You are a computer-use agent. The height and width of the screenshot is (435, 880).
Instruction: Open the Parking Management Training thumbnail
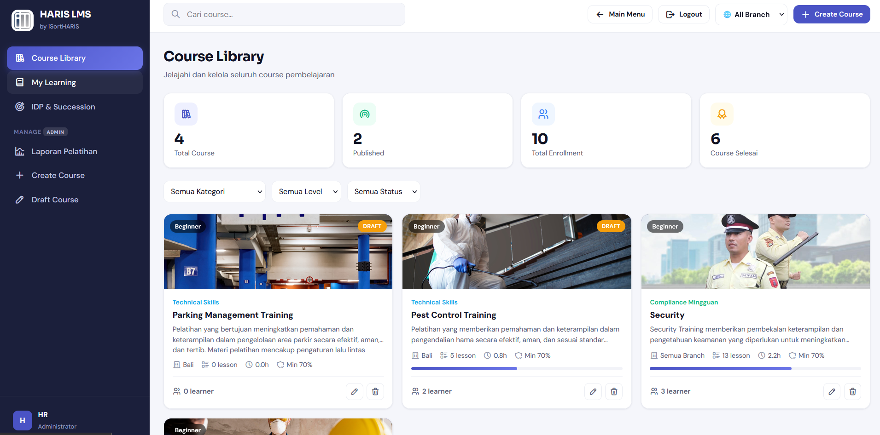[x=278, y=252]
